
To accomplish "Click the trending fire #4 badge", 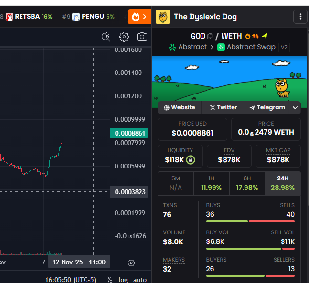I will (x=252, y=36).
